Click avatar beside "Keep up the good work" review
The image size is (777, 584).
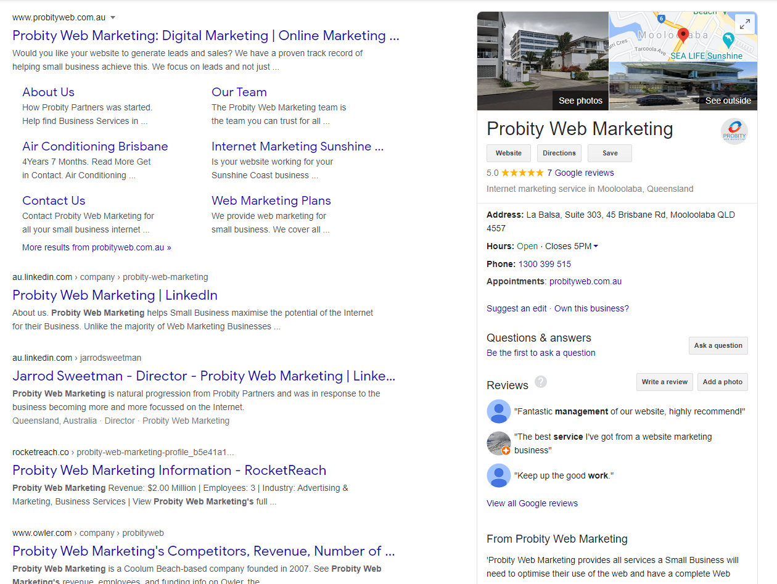[498, 475]
